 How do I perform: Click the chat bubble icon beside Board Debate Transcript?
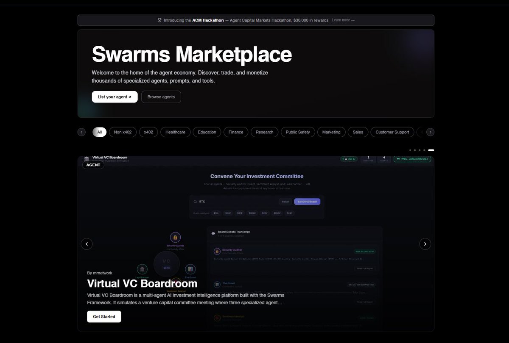(x=213, y=233)
